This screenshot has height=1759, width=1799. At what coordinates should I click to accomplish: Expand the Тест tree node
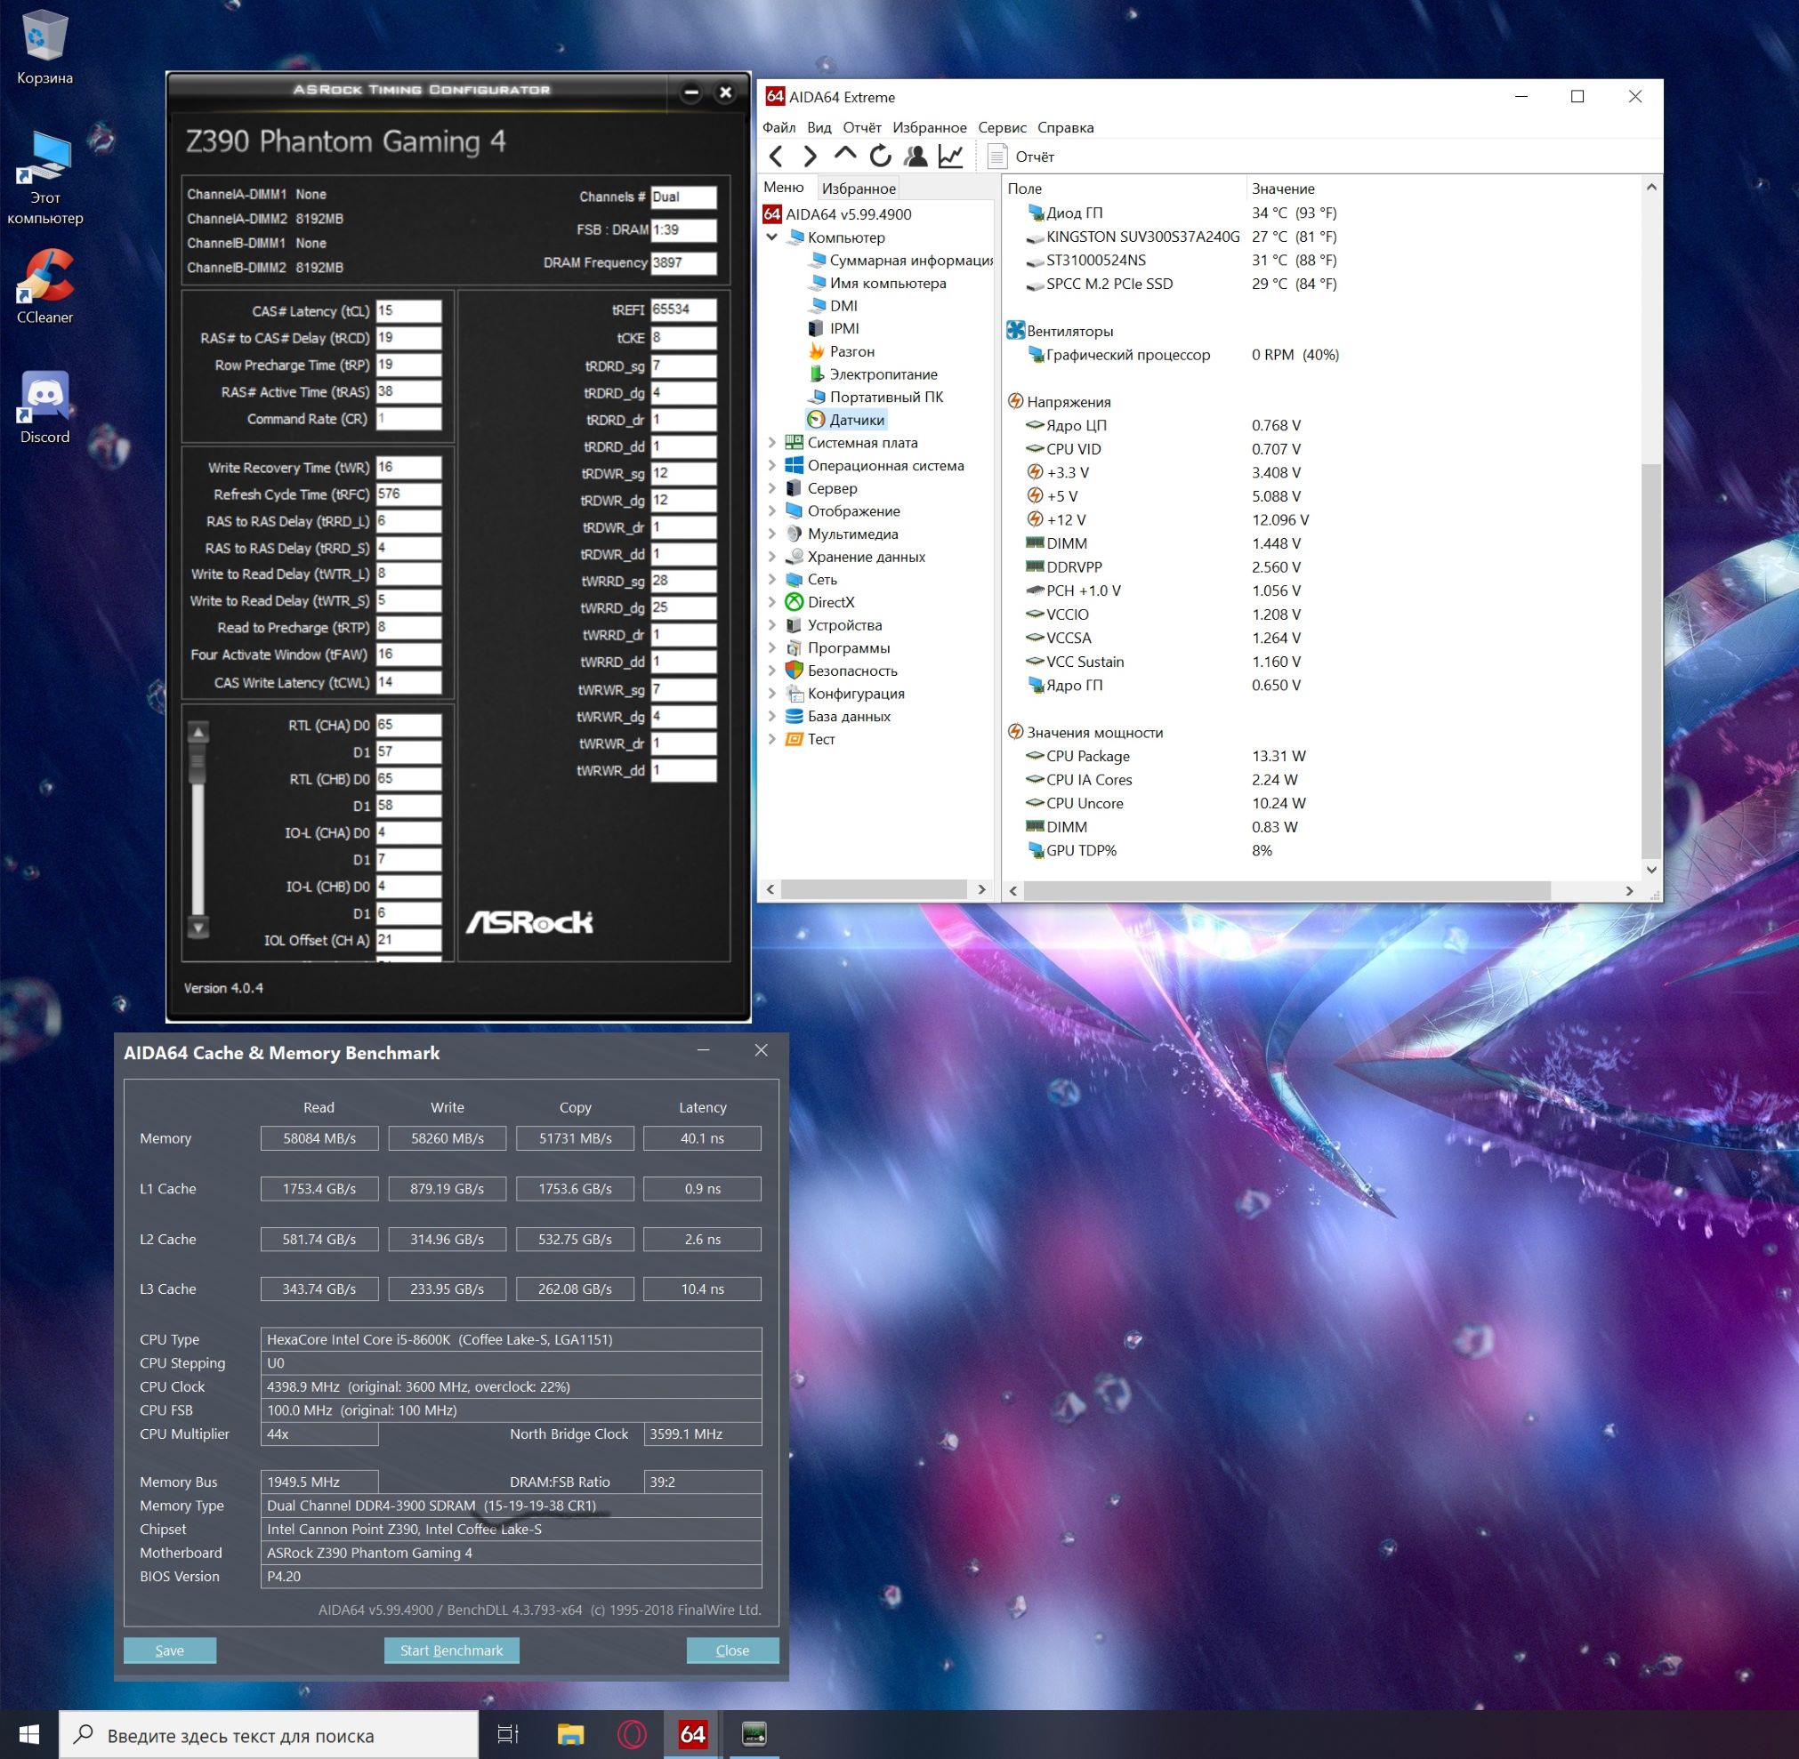(772, 738)
